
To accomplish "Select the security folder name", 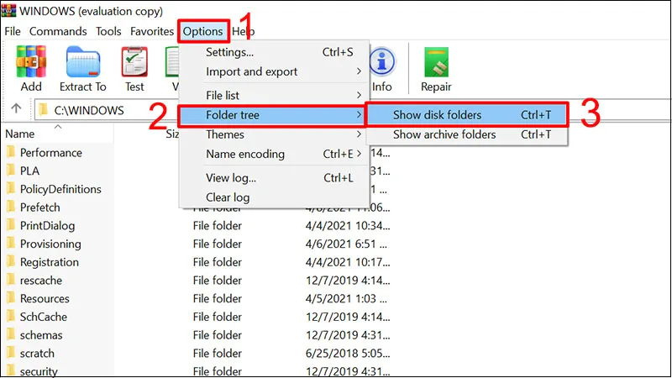I will tap(39, 371).
